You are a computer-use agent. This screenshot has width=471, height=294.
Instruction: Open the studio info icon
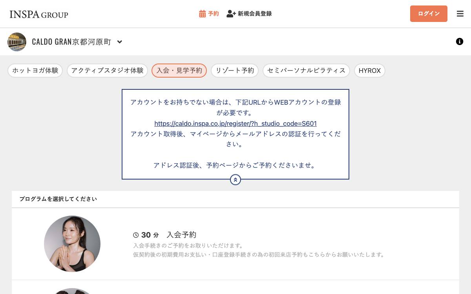tap(460, 42)
